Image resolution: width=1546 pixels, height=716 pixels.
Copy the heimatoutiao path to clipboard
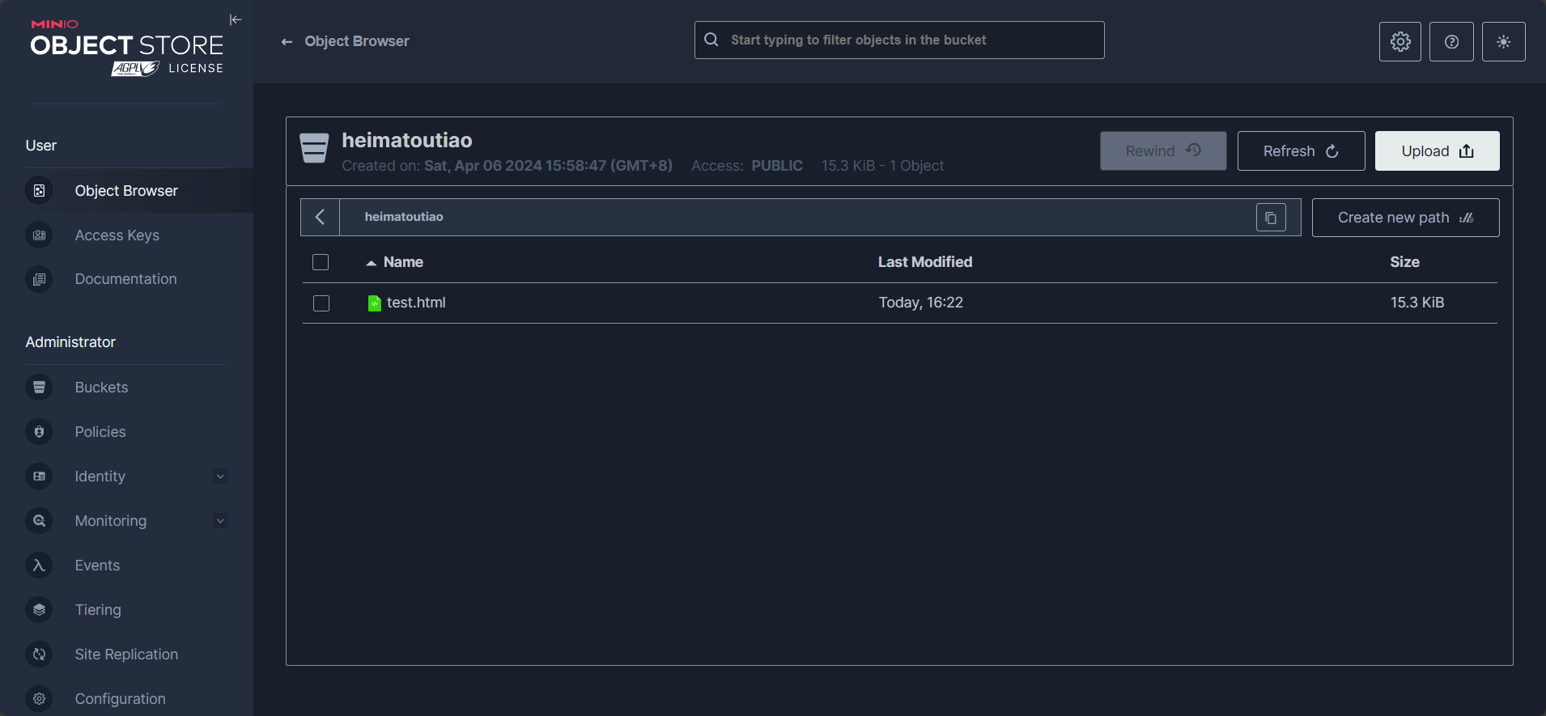point(1270,218)
